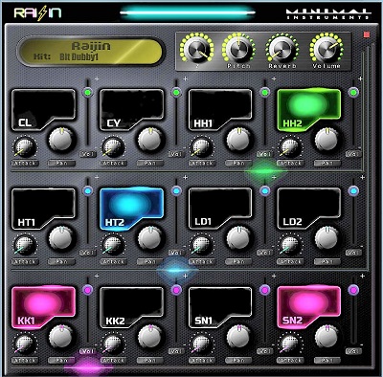Toggle the blue LED beside the LD1 pad
This screenshot has height=377, width=383.
(264, 191)
